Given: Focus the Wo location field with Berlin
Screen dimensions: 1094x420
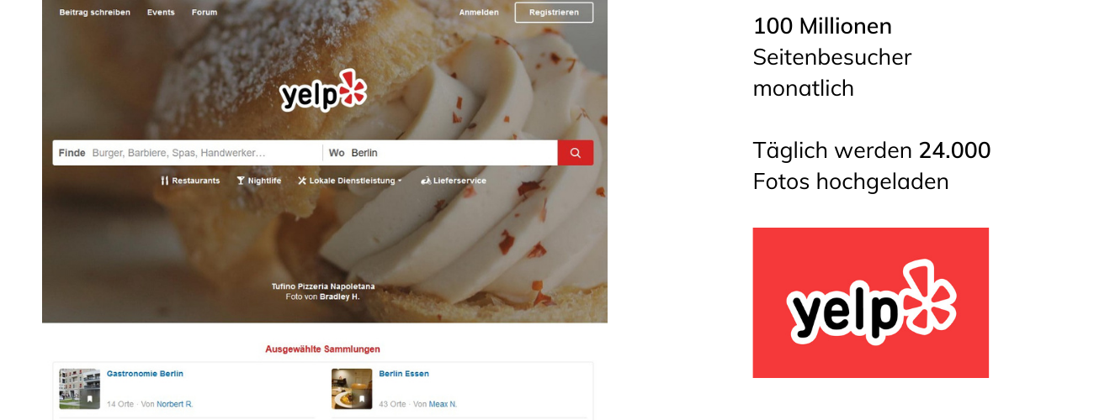Looking at the screenshot, I should click(440, 153).
